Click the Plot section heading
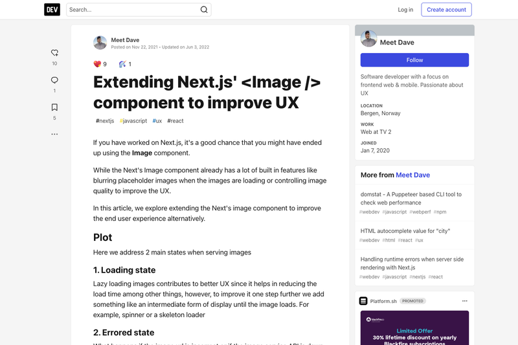Image resolution: width=518 pixels, height=345 pixels. (x=102, y=238)
